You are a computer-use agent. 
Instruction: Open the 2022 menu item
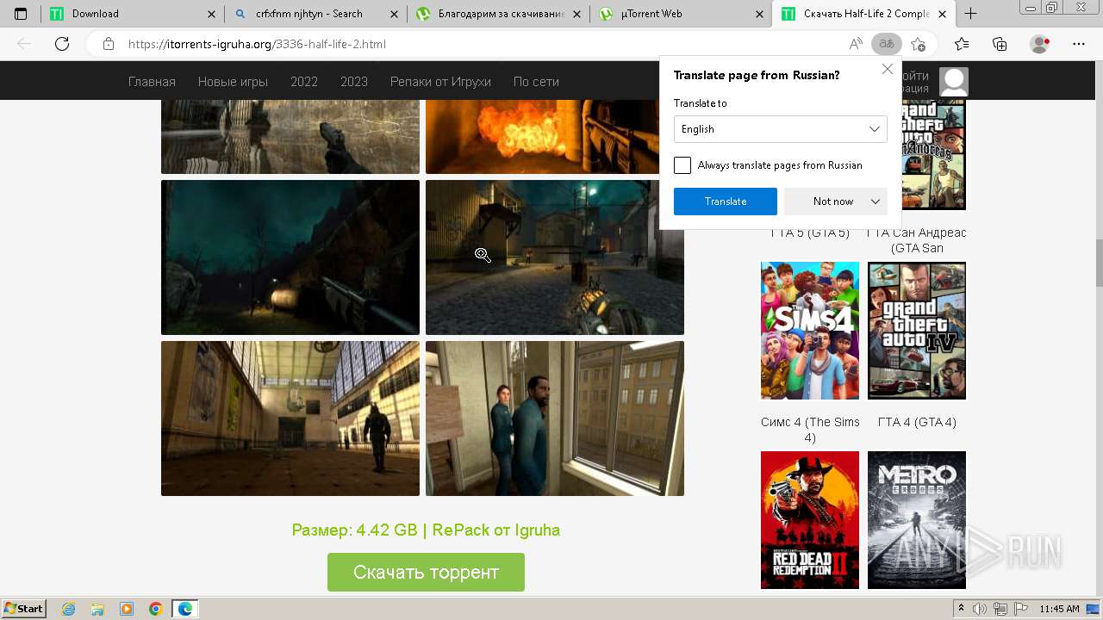click(x=304, y=82)
